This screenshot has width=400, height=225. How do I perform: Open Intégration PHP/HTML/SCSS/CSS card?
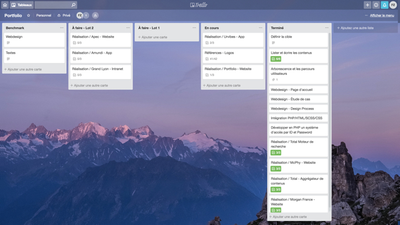(x=298, y=118)
